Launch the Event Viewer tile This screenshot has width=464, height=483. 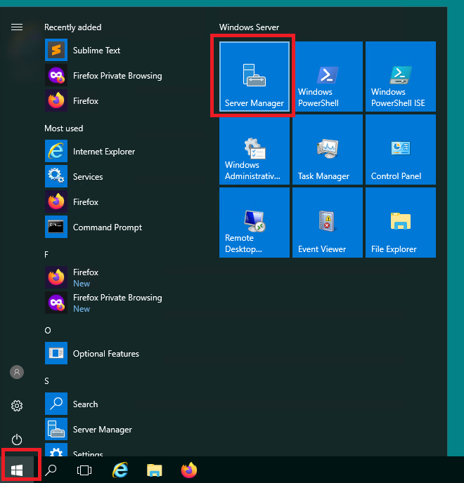click(x=328, y=223)
